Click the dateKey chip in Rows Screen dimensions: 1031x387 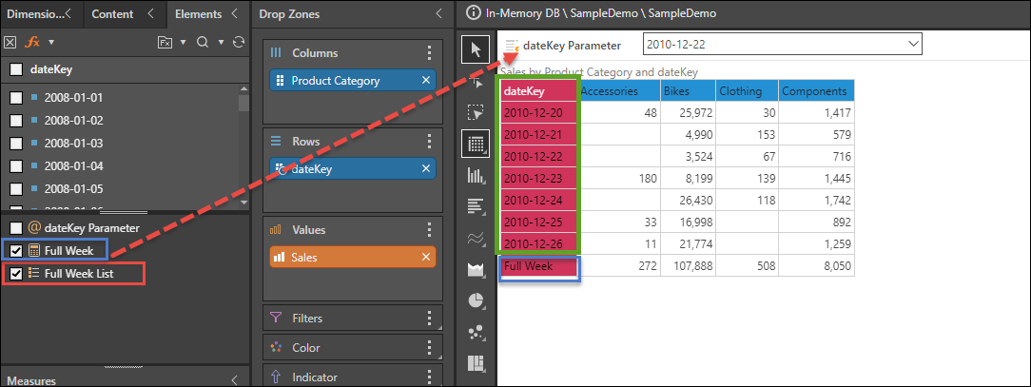click(x=342, y=168)
